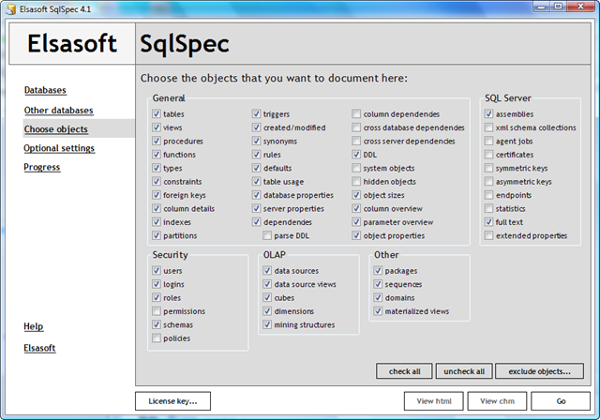
Task: Toggle the defaults checkbox
Action: coord(256,168)
